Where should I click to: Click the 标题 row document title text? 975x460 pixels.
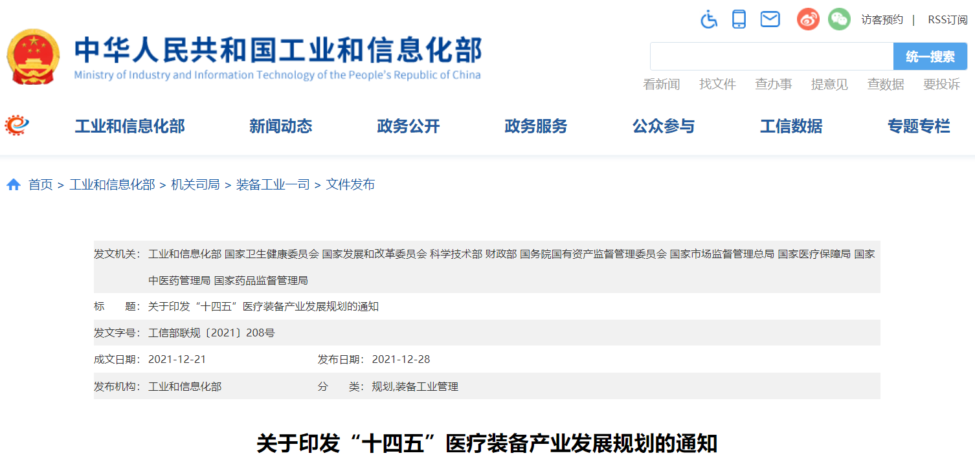click(263, 307)
